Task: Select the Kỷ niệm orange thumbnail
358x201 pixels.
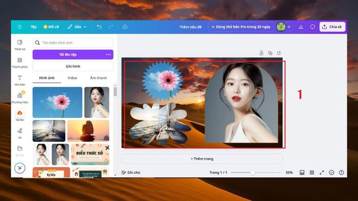Action: 51,172
